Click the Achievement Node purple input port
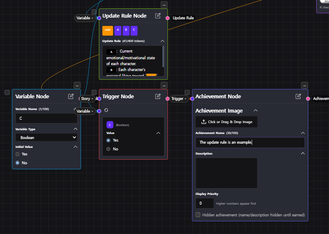Image resolution: width=329 pixels, height=234 pixels. click(192, 99)
